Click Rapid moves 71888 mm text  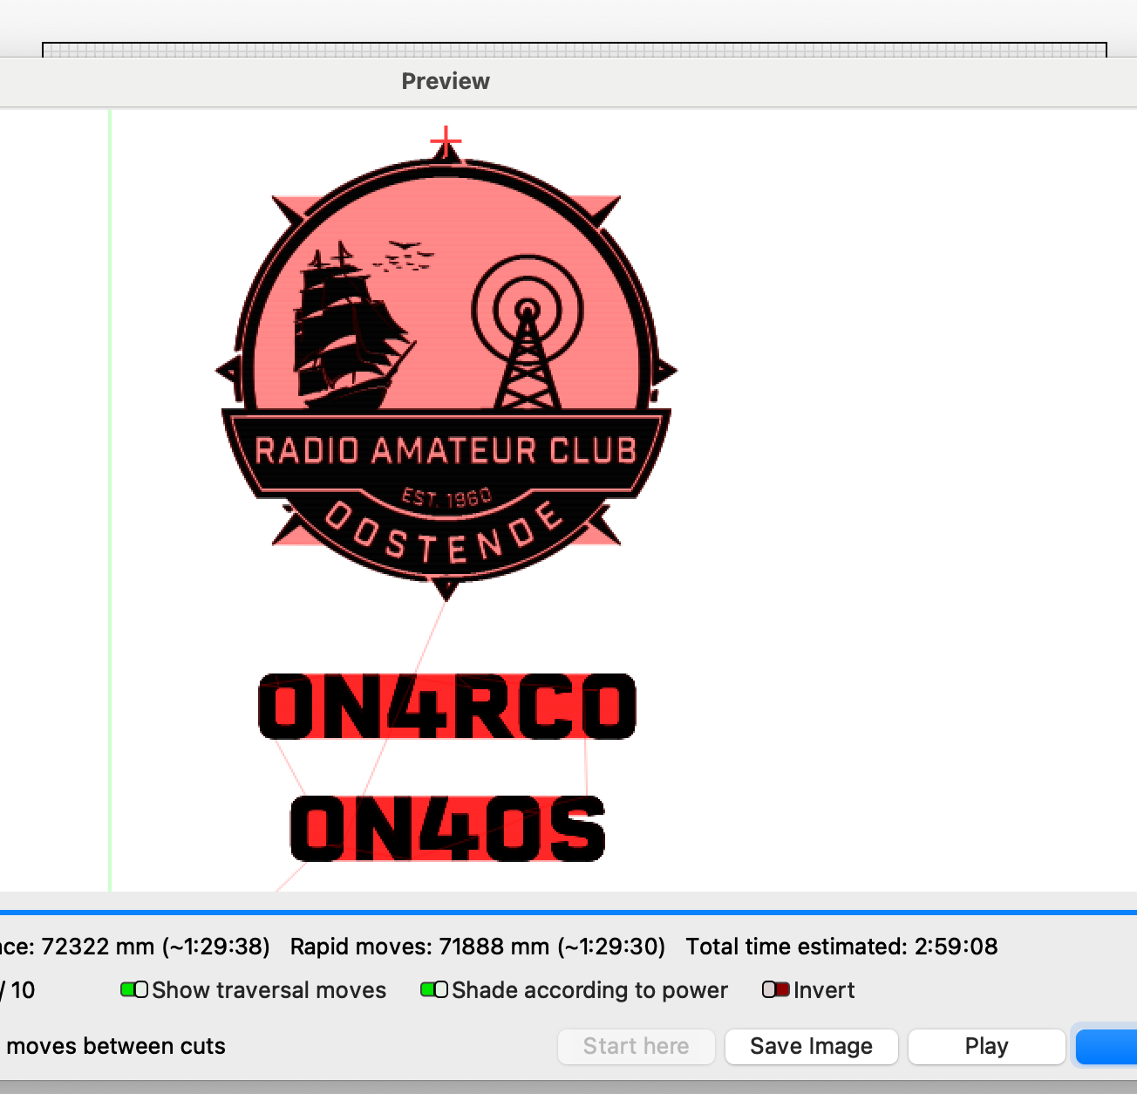(477, 947)
